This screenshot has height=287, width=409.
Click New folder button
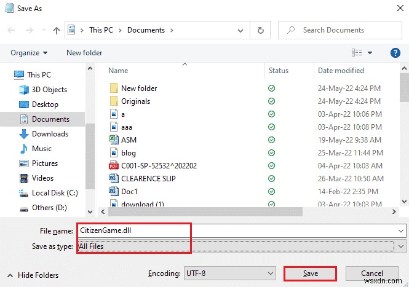point(84,53)
